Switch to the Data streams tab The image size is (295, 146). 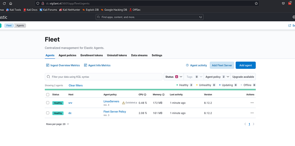click(x=139, y=55)
